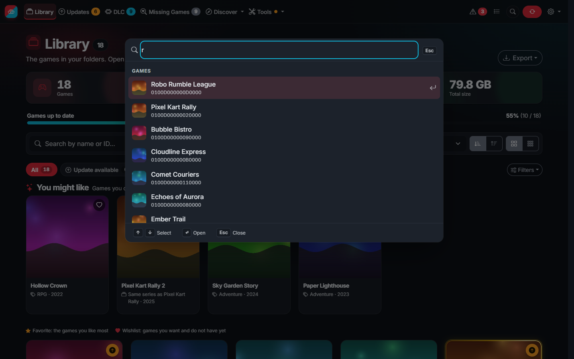Viewport: 574px width, 359px height.
Task: Select the Comet Couriers result
Action: [x=284, y=178]
